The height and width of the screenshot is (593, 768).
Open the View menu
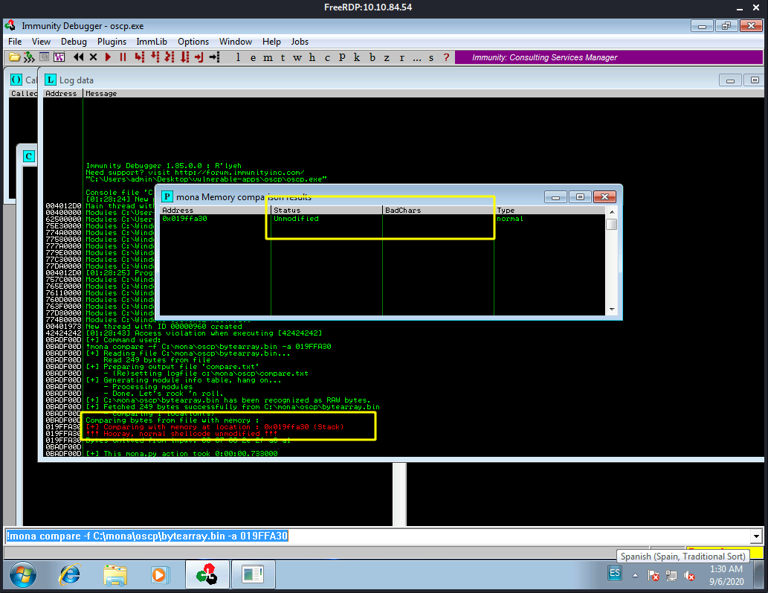pos(41,42)
